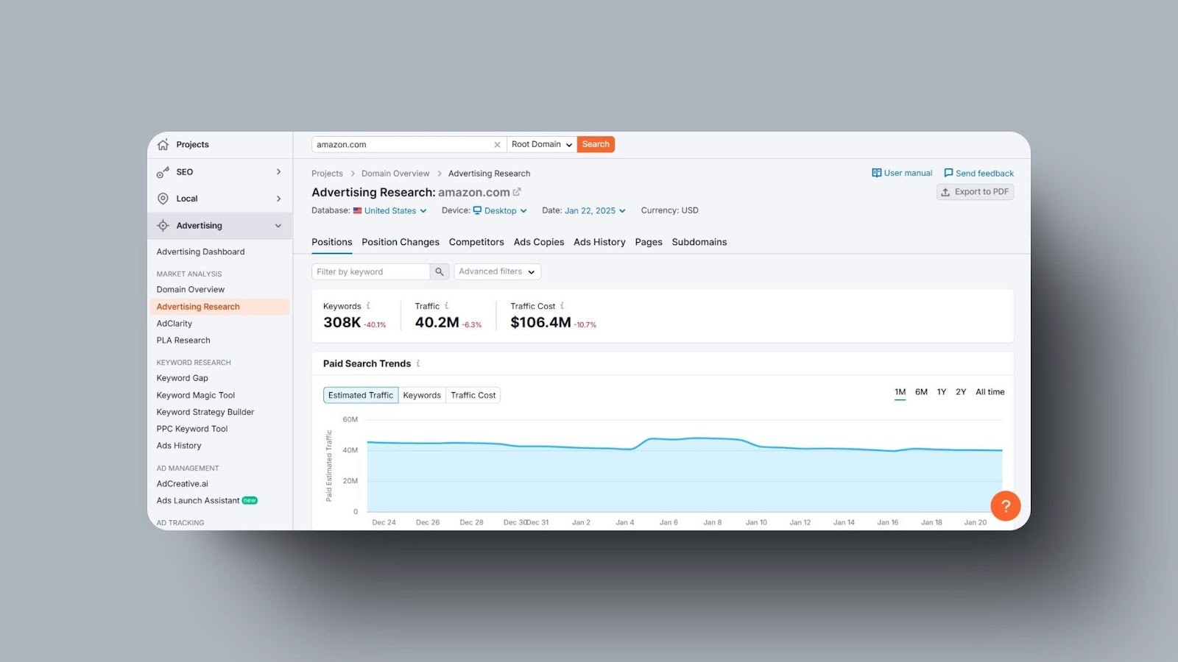Viewport: 1178px width, 662px height.
Task: Click the Export to PDF upload icon
Action: point(945,192)
